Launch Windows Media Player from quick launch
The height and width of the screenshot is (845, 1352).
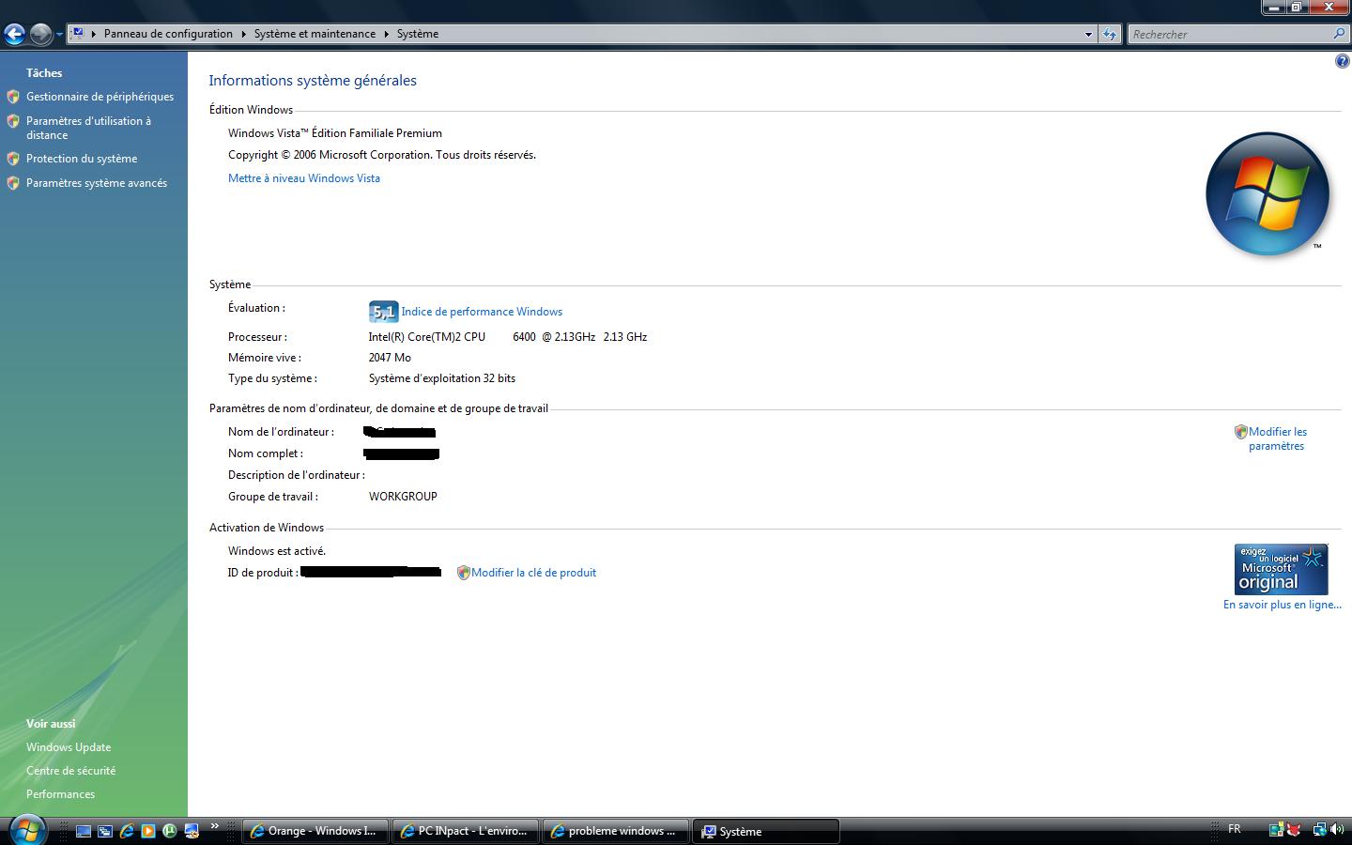(x=148, y=831)
